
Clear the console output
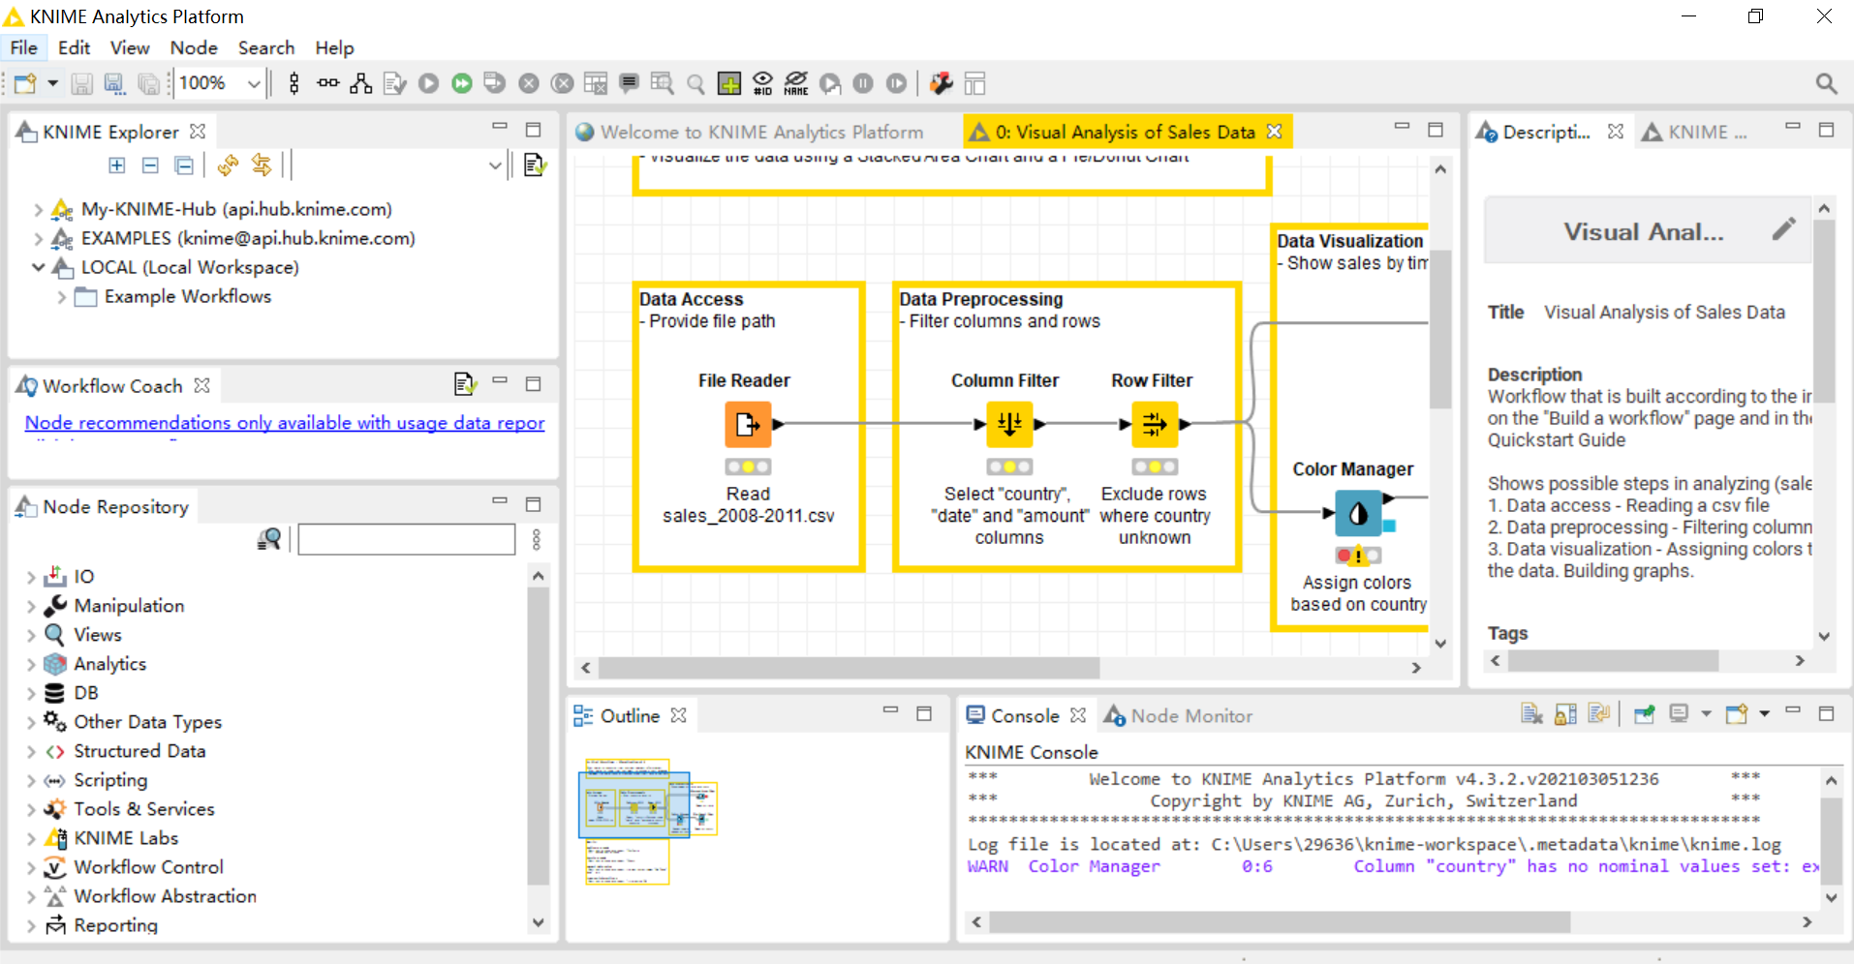click(x=1530, y=714)
